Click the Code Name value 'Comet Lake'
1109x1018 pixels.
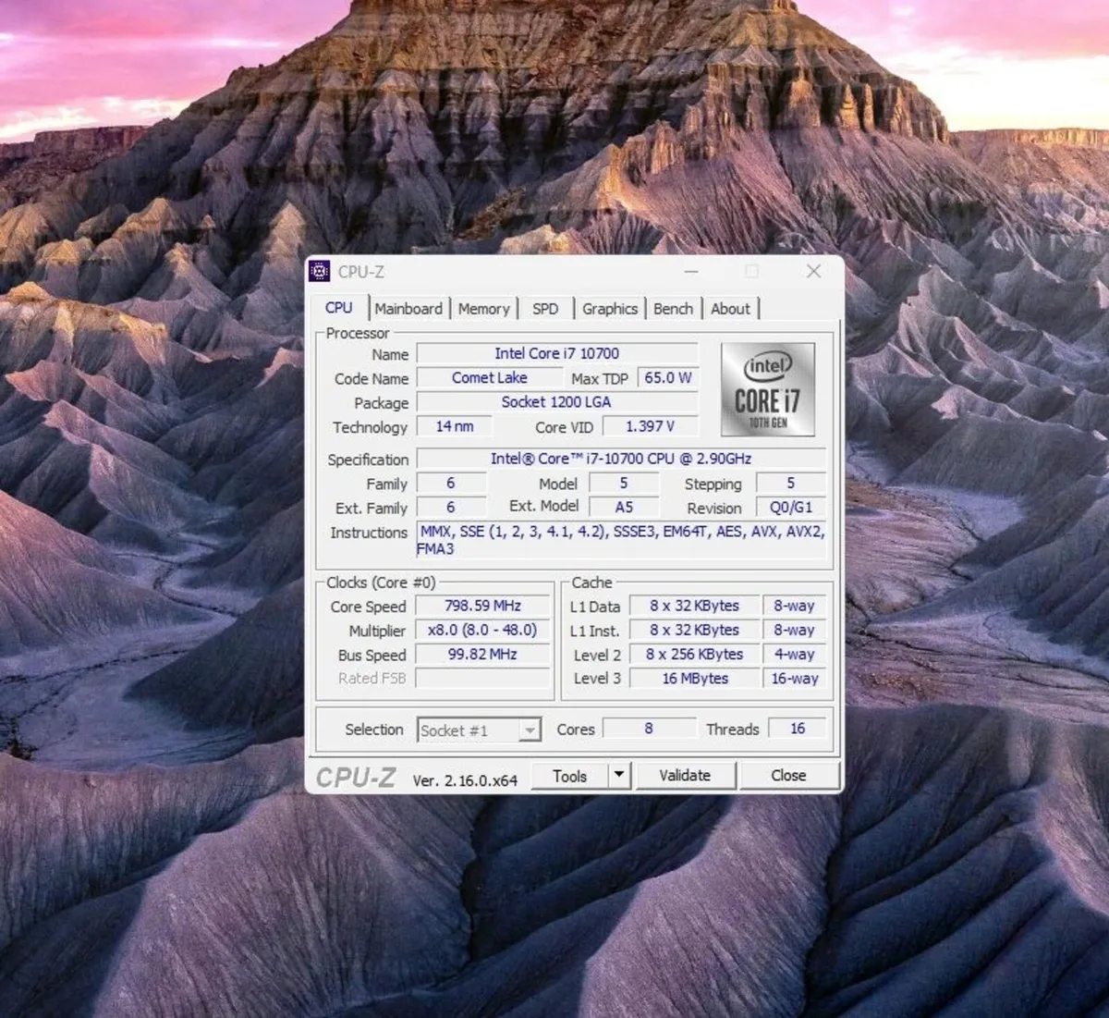[x=490, y=377]
